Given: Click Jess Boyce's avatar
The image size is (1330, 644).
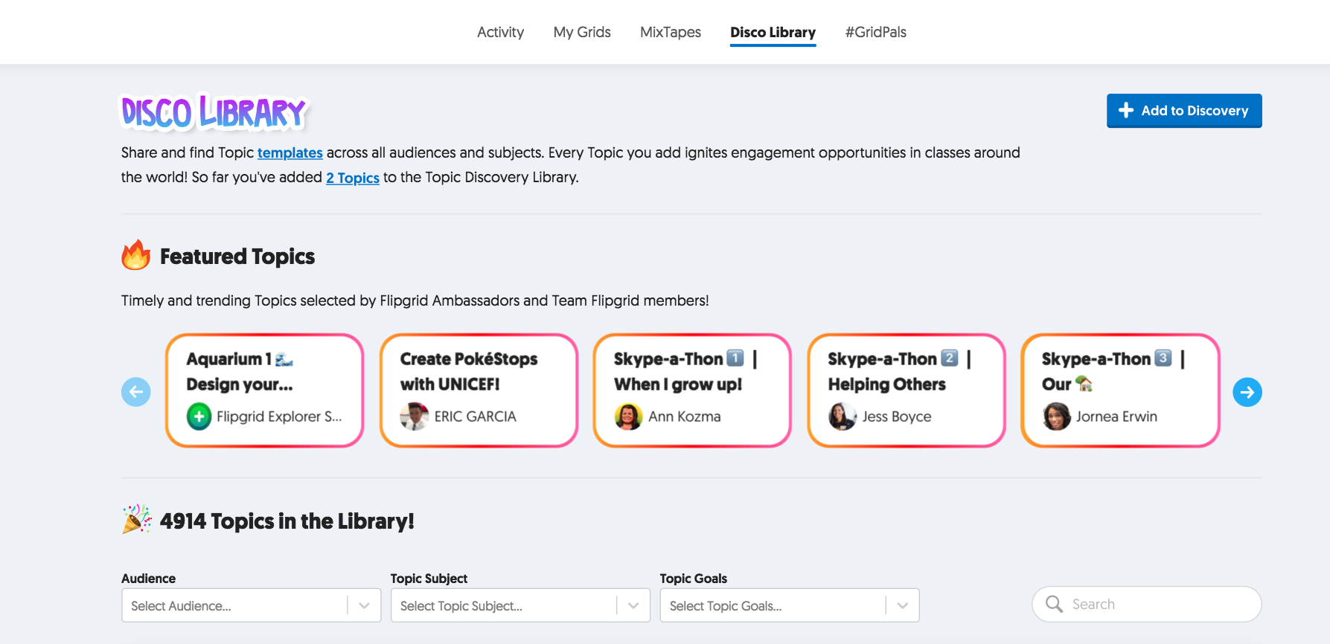Looking at the screenshot, I should pyautogui.click(x=843, y=416).
